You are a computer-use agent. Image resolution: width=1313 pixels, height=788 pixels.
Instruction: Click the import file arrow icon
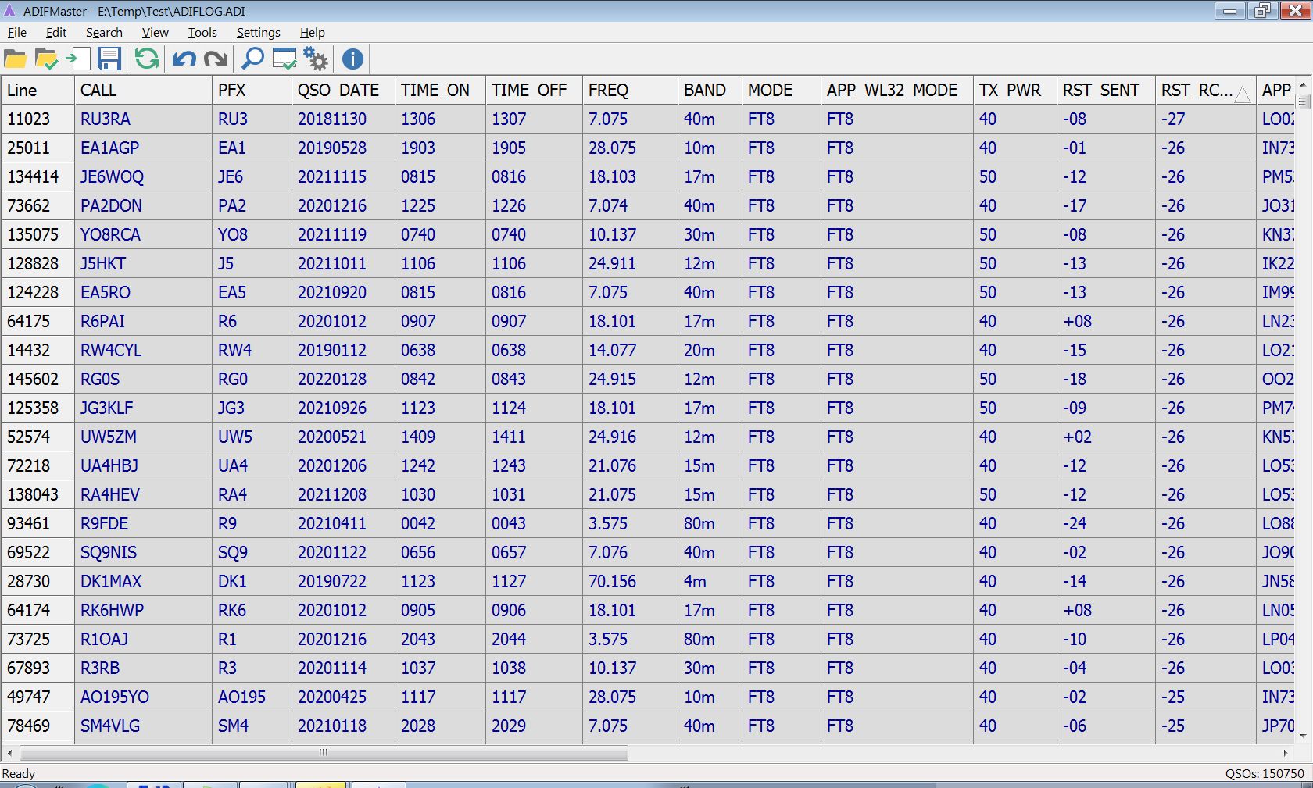point(77,59)
